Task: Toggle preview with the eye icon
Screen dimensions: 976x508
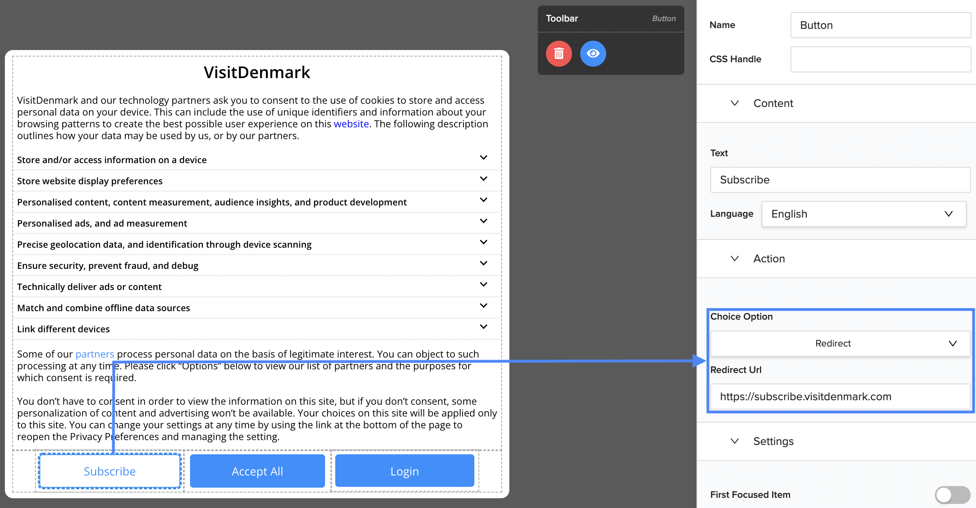Action: coord(593,53)
